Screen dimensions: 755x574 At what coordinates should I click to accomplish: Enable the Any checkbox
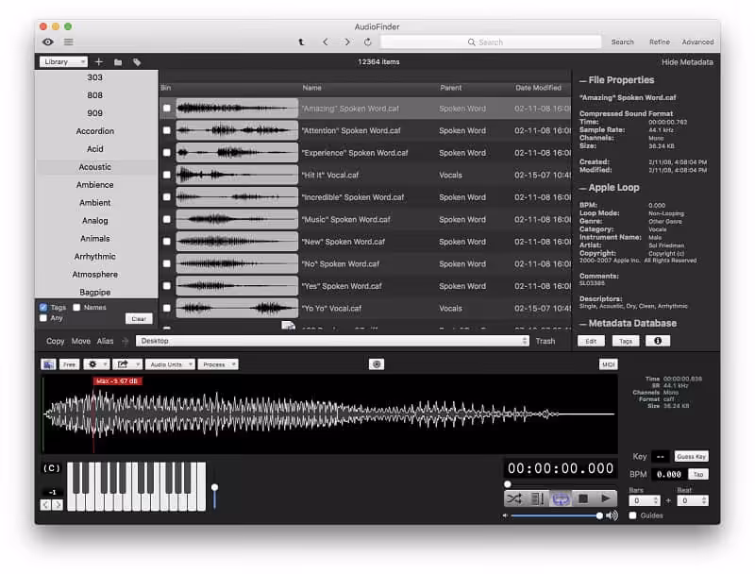point(43,318)
